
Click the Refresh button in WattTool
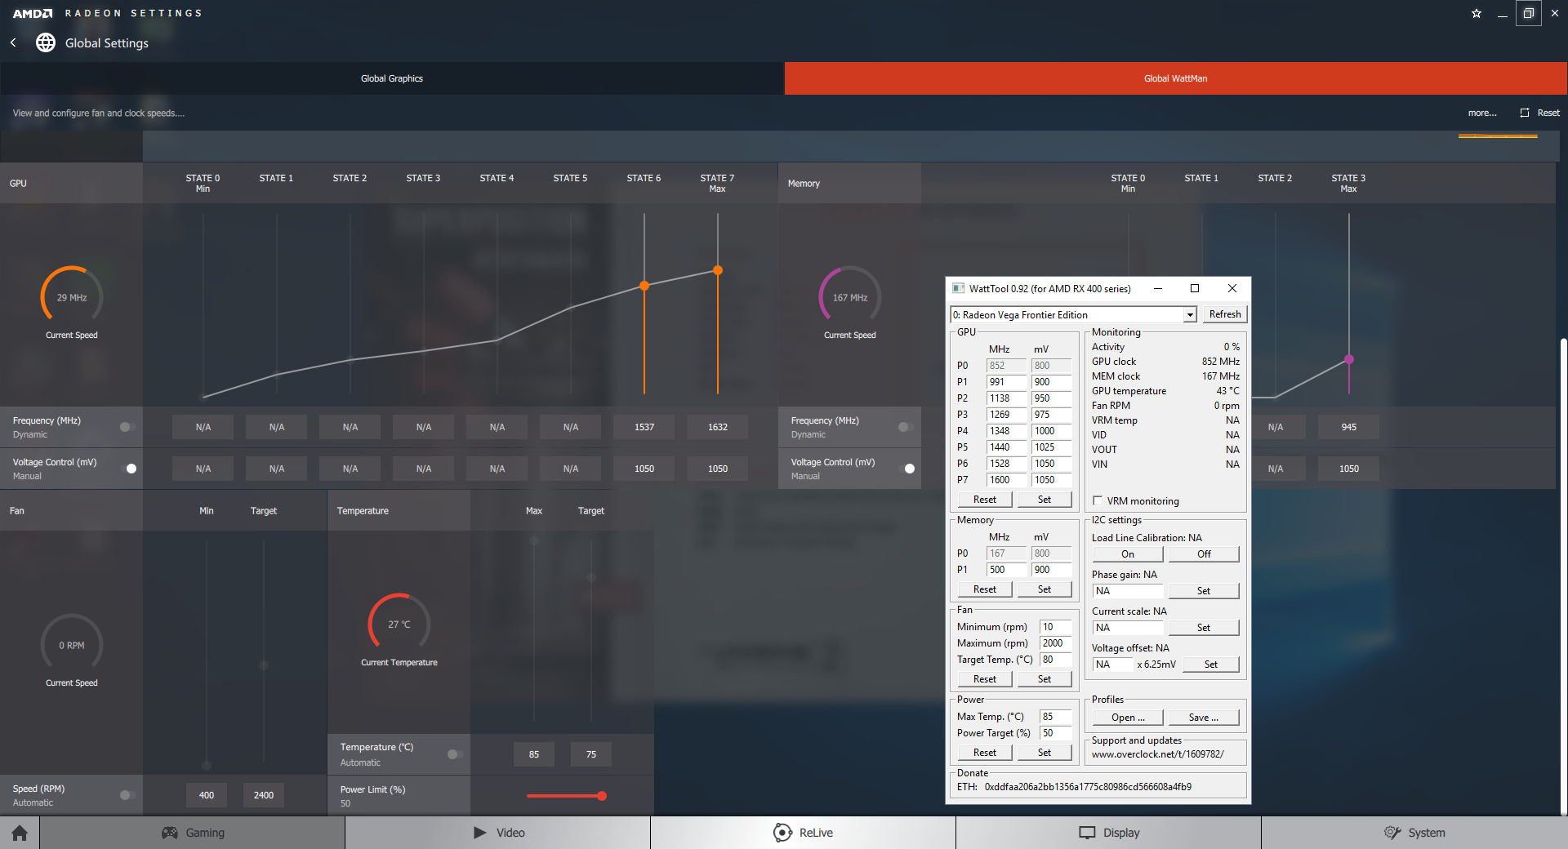point(1225,314)
